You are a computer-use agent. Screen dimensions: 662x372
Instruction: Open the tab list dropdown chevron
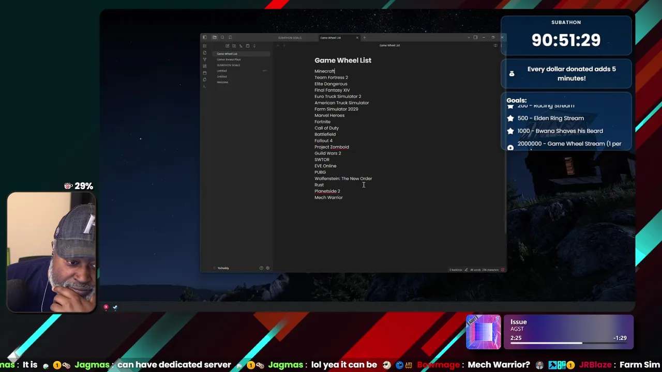(469, 38)
